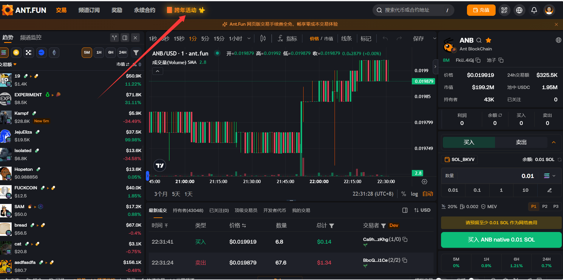Toggle the ANB favorite star
The height and width of the screenshot is (280, 563).
pyautogui.click(x=488, y=40)
